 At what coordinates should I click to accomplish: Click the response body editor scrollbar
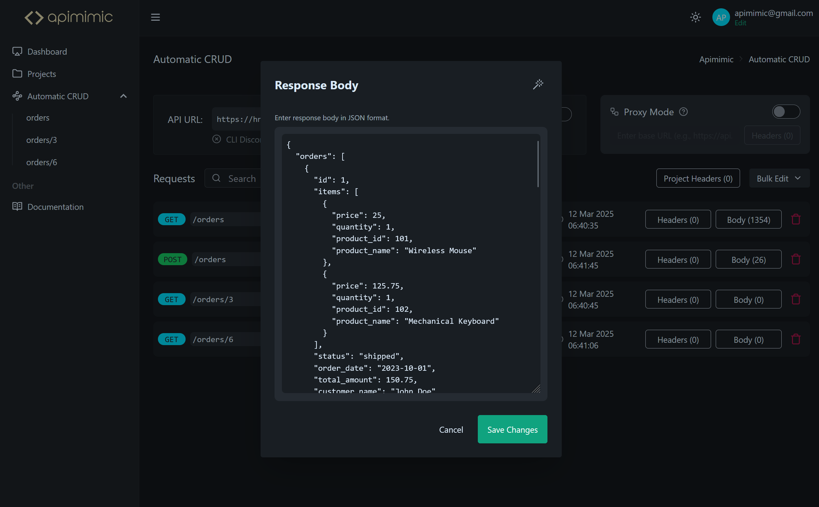click(538, 164)
